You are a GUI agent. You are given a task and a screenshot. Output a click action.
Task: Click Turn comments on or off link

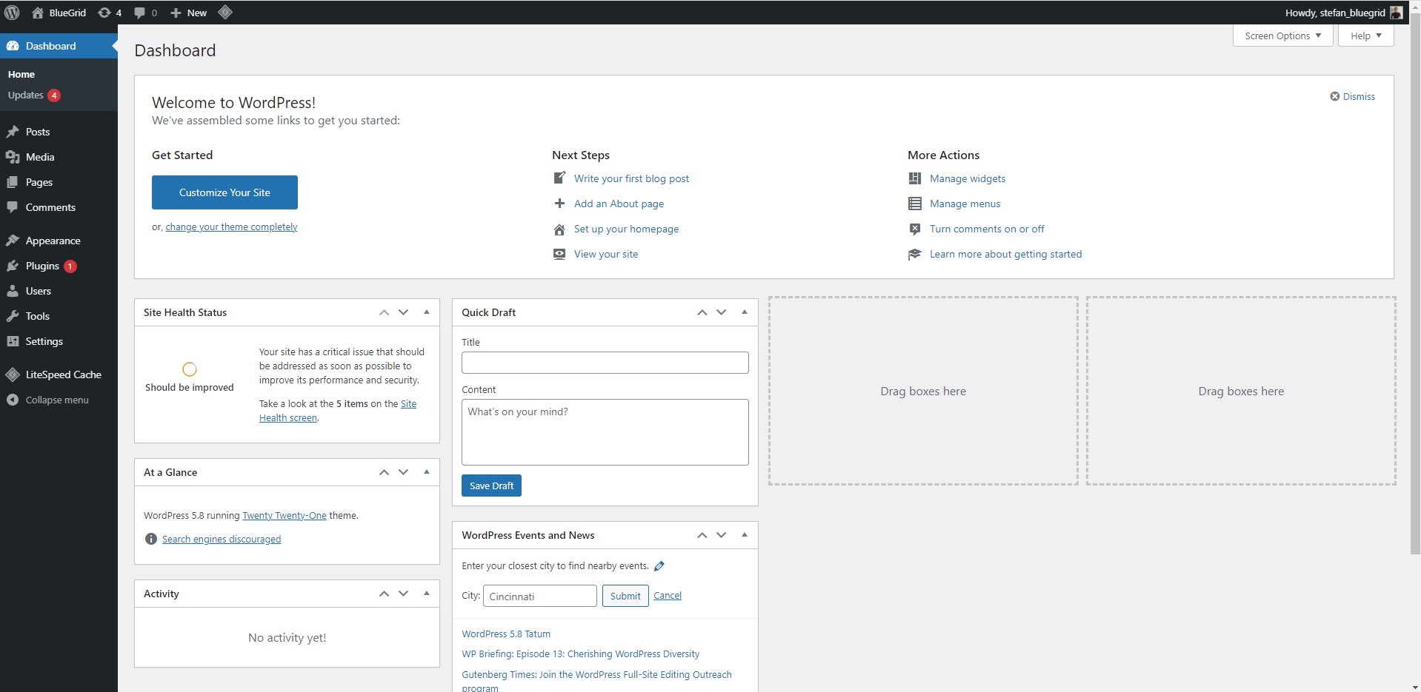987,229
